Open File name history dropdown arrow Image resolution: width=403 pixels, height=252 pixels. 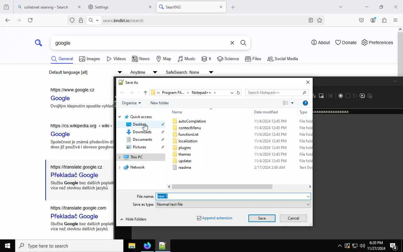(308, 196)
